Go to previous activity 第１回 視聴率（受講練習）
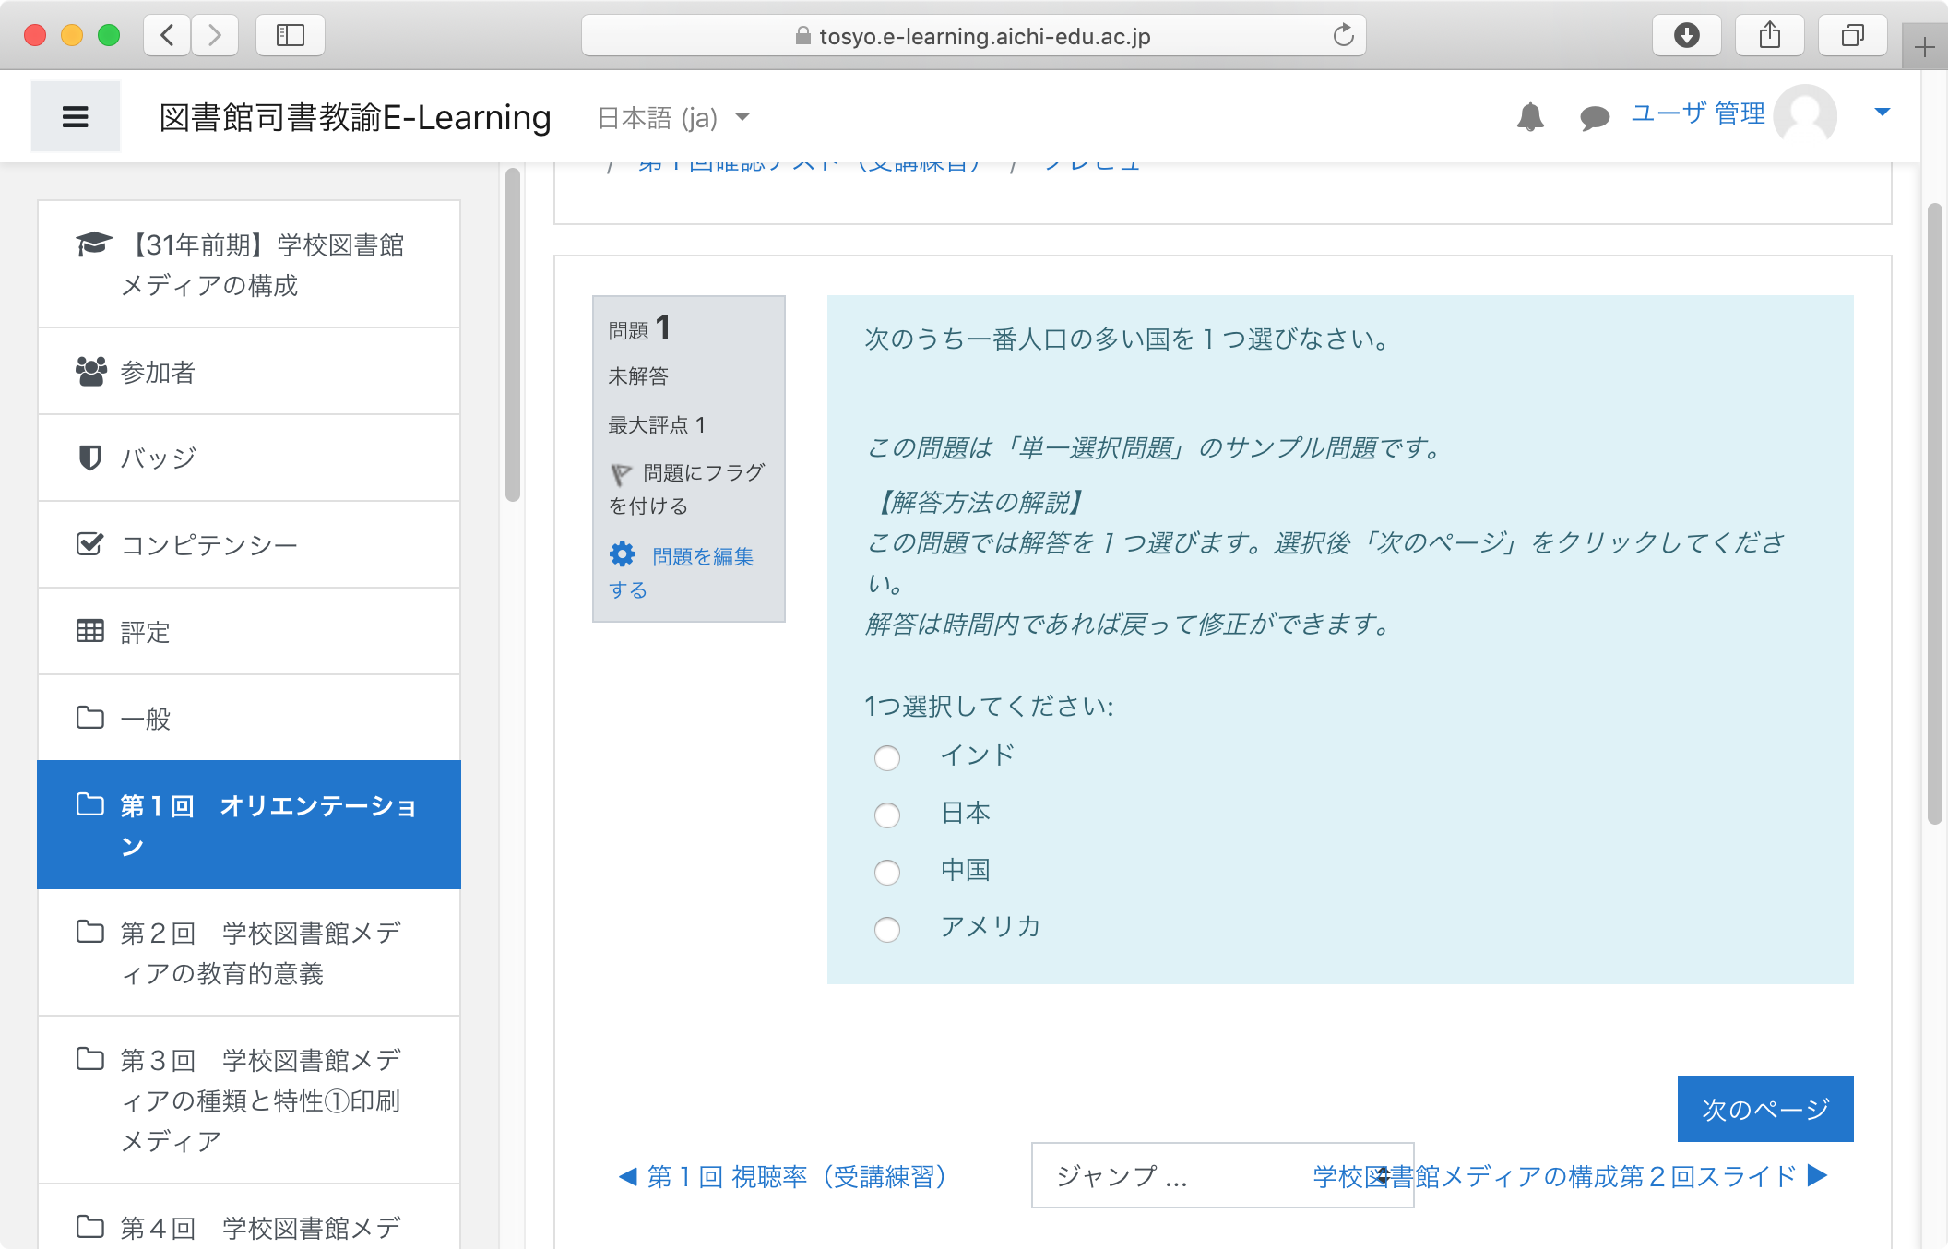Viewport: 1948px width, 1249px height. (x=782, y=1177)
